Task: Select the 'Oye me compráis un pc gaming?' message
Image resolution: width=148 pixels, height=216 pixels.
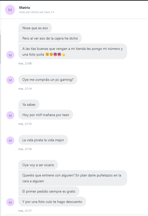Action: 48,80
